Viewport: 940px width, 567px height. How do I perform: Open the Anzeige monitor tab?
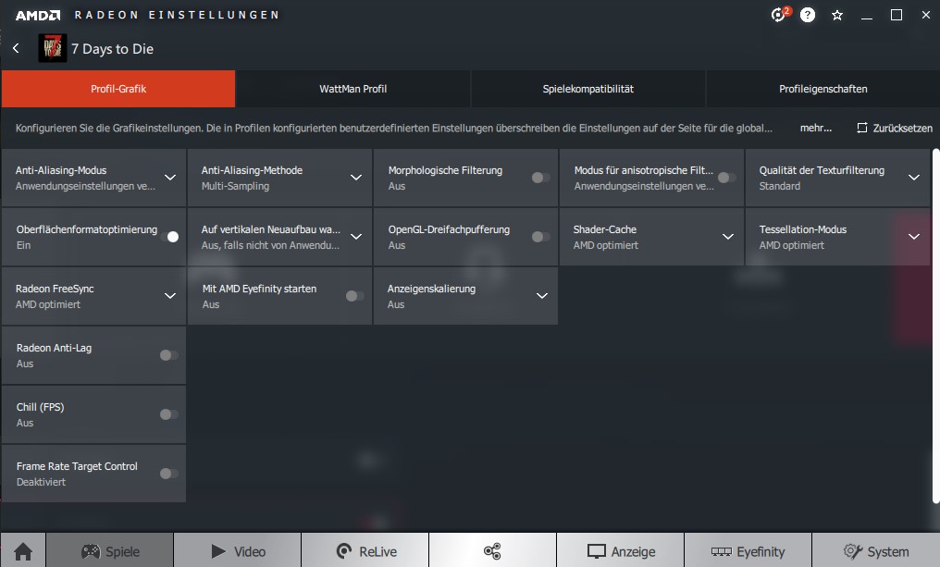click(x=621, y=551)
